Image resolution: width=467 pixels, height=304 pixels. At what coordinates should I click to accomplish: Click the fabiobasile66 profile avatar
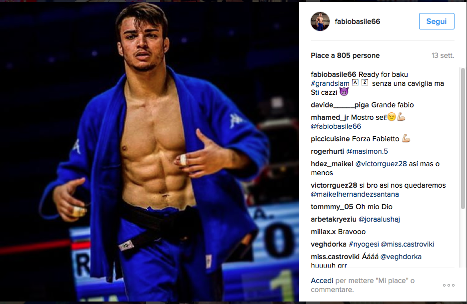(320, 21)
